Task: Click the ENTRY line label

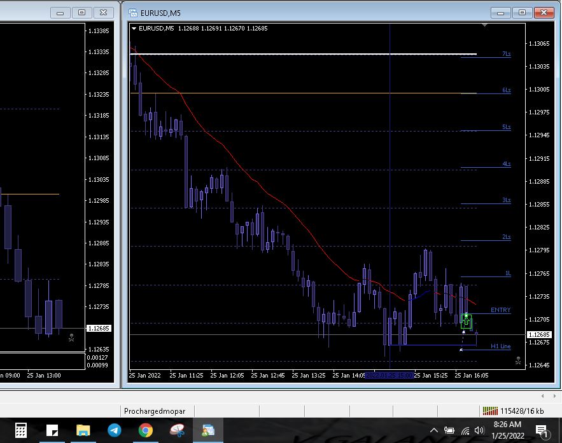Action: click(x=500, y=310)
